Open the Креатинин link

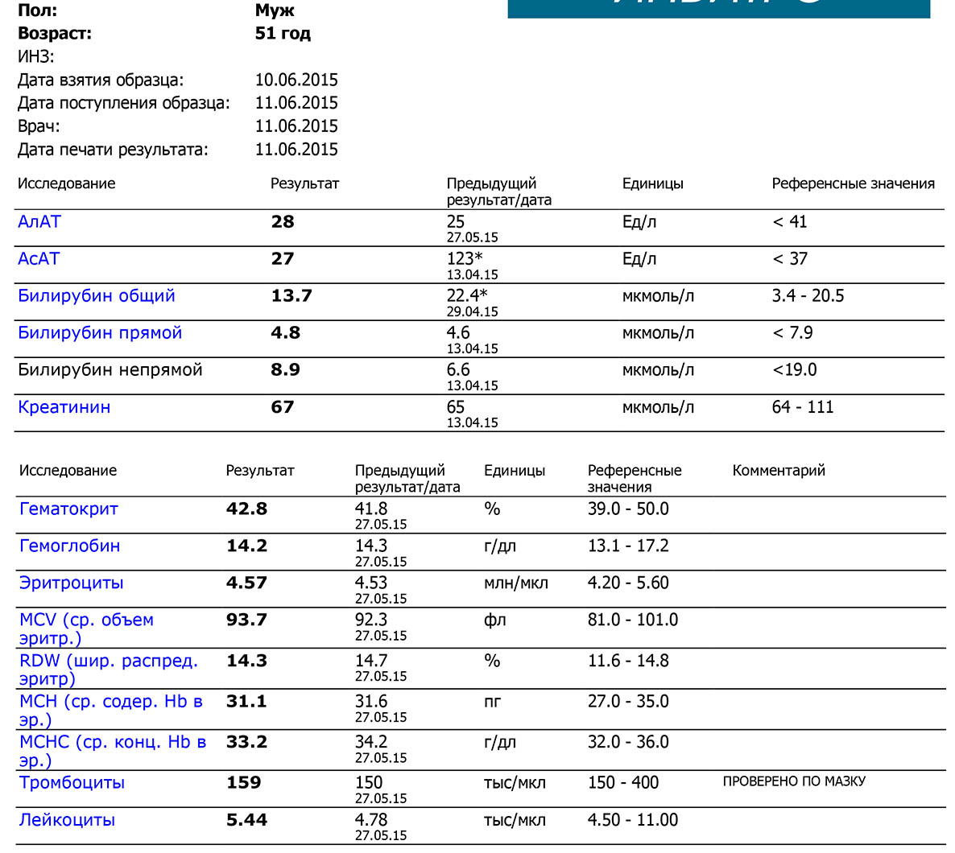coord(64,407)
